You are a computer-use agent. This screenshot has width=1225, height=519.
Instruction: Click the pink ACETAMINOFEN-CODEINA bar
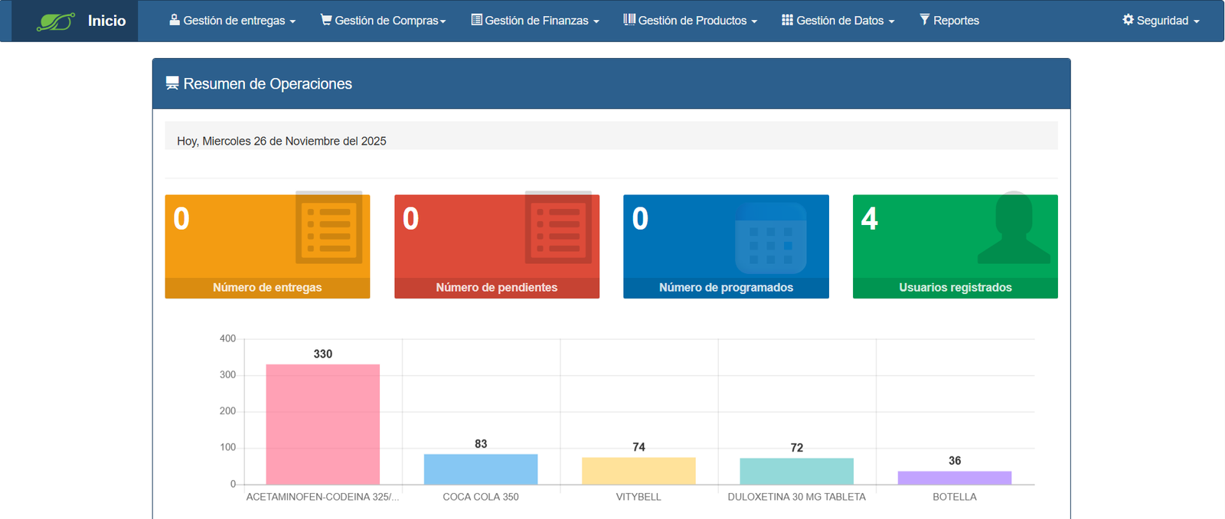tap(322, 425)
